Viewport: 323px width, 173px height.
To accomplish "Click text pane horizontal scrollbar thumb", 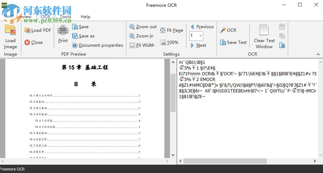I will 225,161.
